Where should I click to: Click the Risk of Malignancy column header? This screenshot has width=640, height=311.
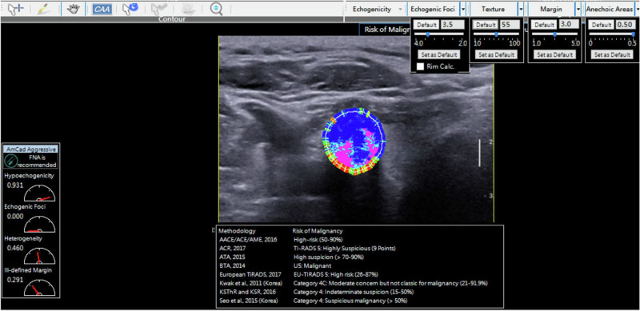pyautogui.click(x=318, y=230)
